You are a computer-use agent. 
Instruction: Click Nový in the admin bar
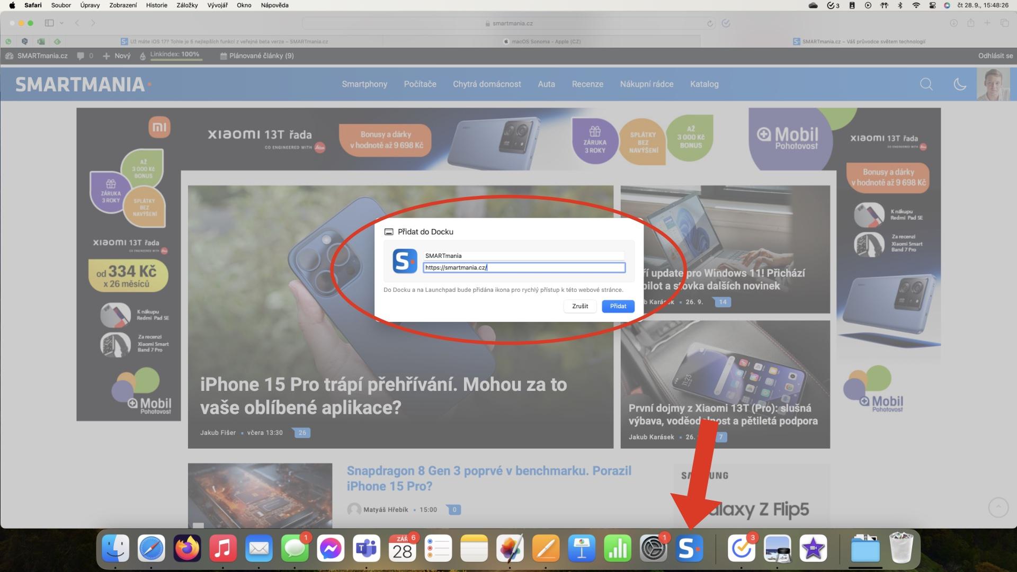(117, 56)
